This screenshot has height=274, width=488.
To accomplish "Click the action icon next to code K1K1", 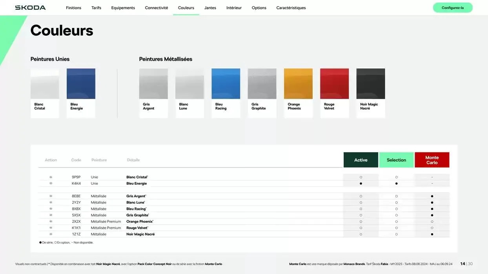I will 51,228.
